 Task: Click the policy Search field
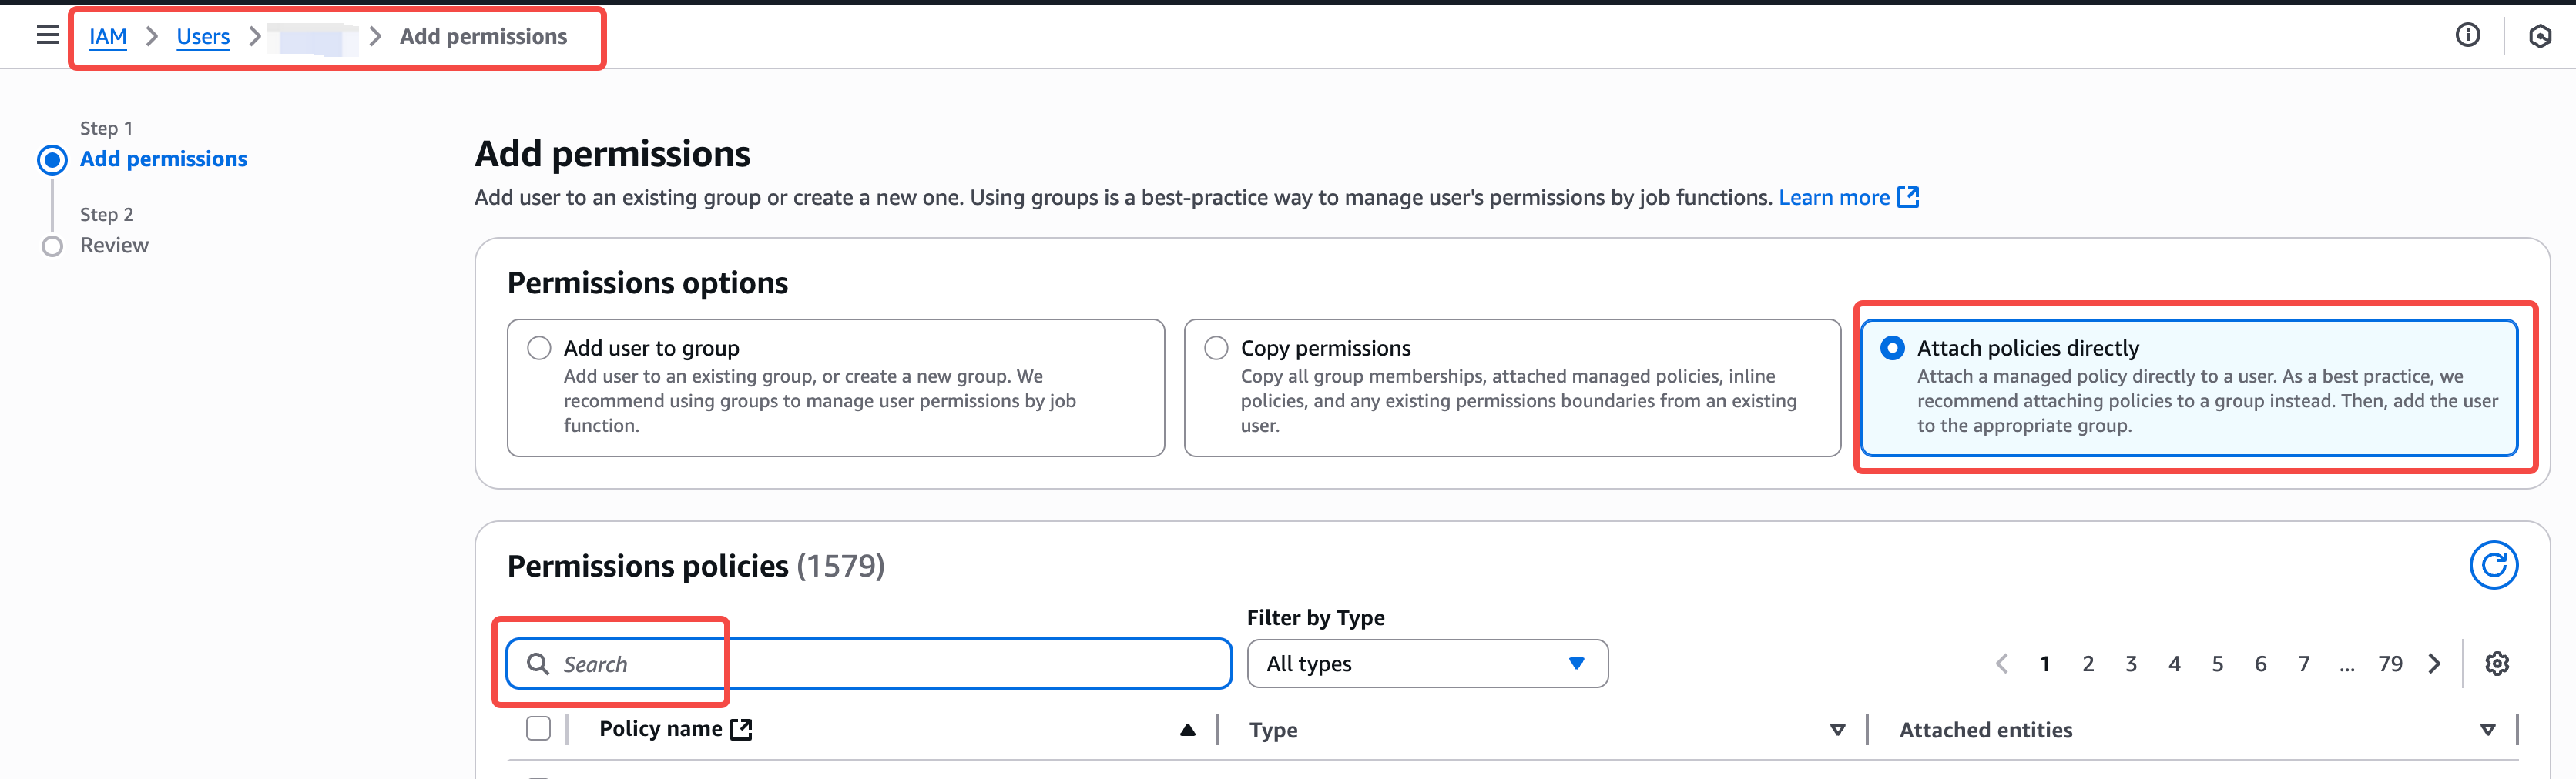[868, 664]
